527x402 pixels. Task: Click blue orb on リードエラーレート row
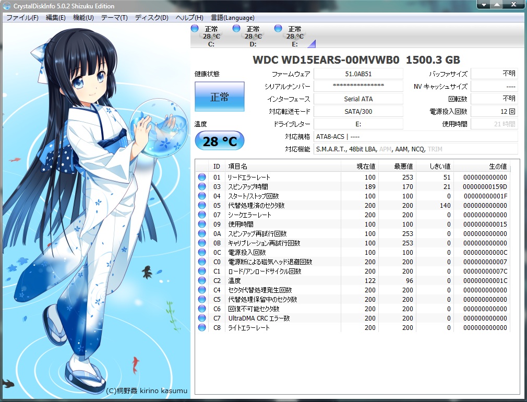point(202,178)
